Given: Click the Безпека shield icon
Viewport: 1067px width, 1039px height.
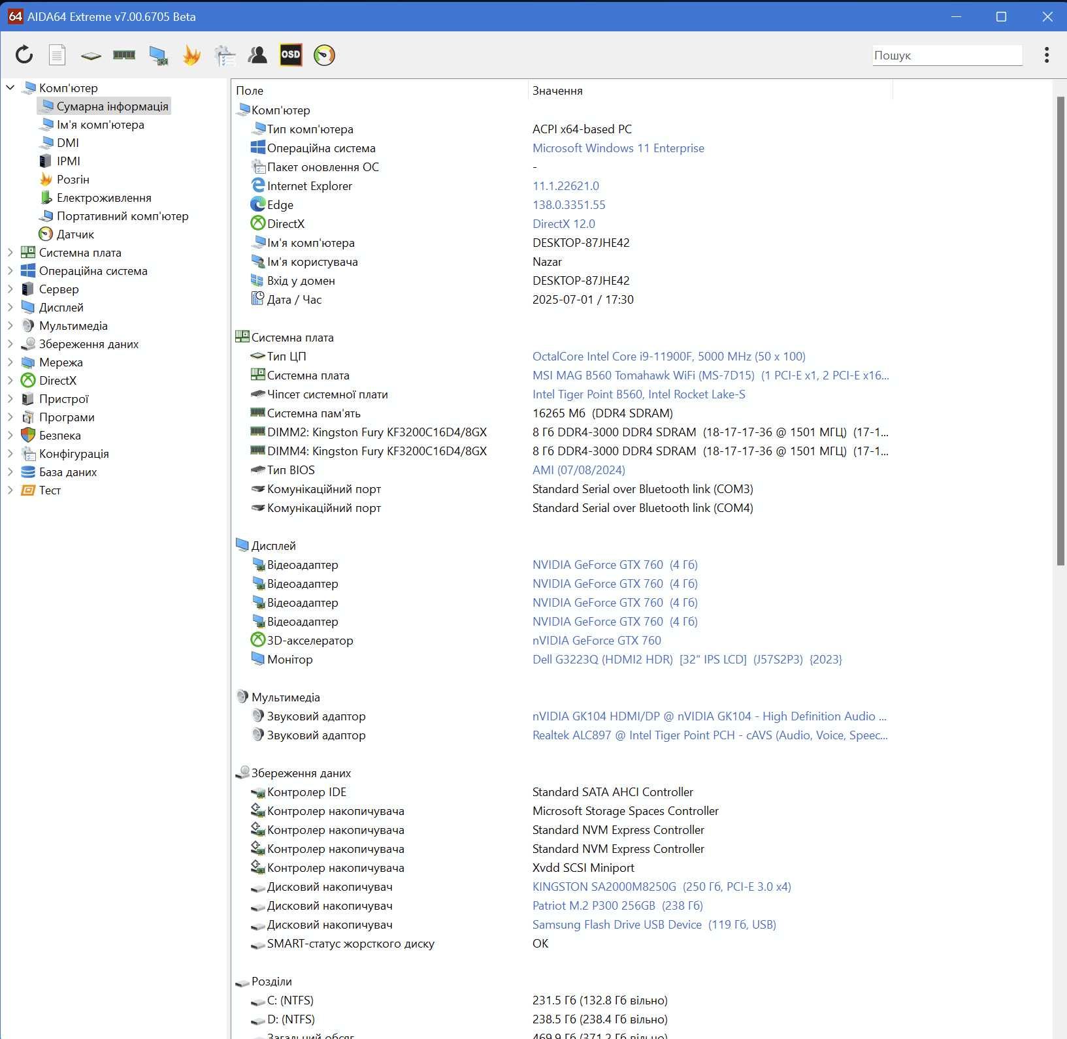Looking at the screenshot, I should 28,435.
